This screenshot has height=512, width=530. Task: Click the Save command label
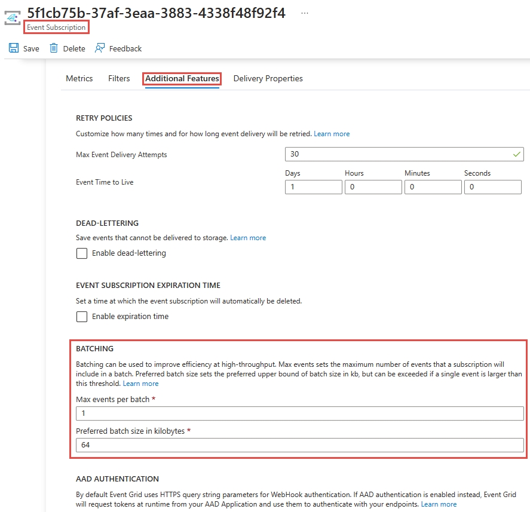pos(31,48)
